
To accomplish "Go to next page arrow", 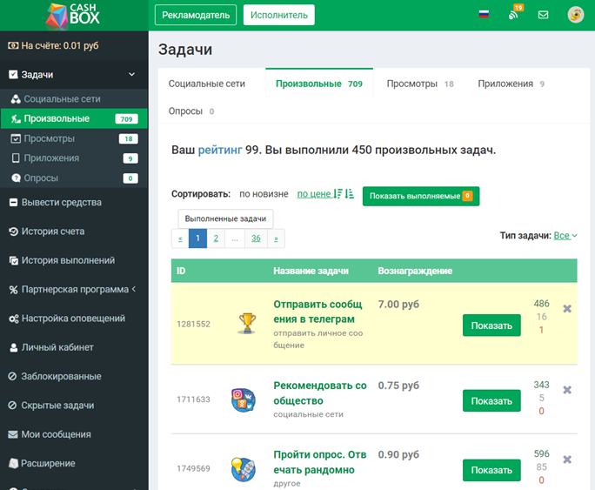I will click(276, 238).
